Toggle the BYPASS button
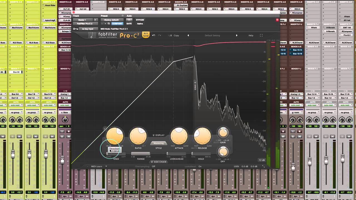 pyautogui.click(x=140, y=20)
